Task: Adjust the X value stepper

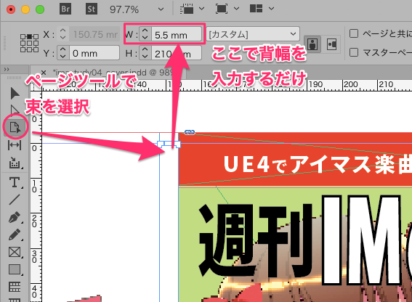Action: pos(62,34)
